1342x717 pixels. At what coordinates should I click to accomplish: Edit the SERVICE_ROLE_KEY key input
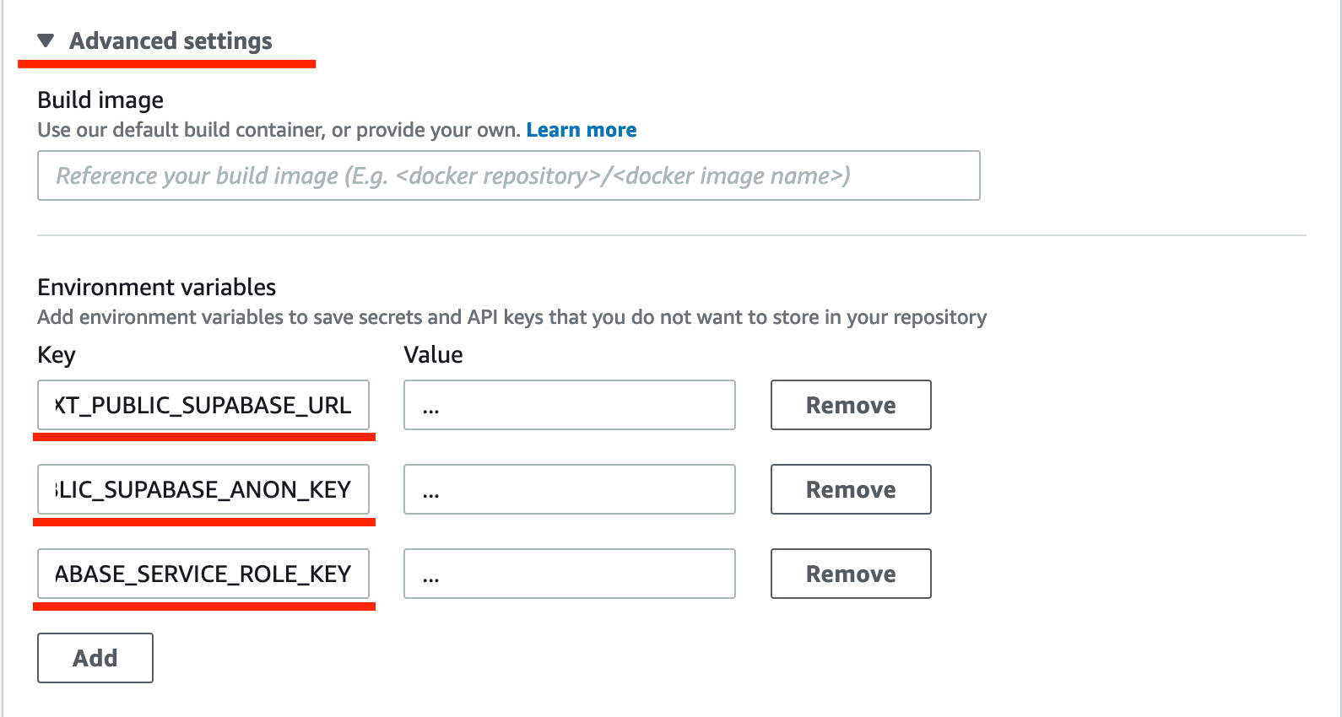click(203, 574)
